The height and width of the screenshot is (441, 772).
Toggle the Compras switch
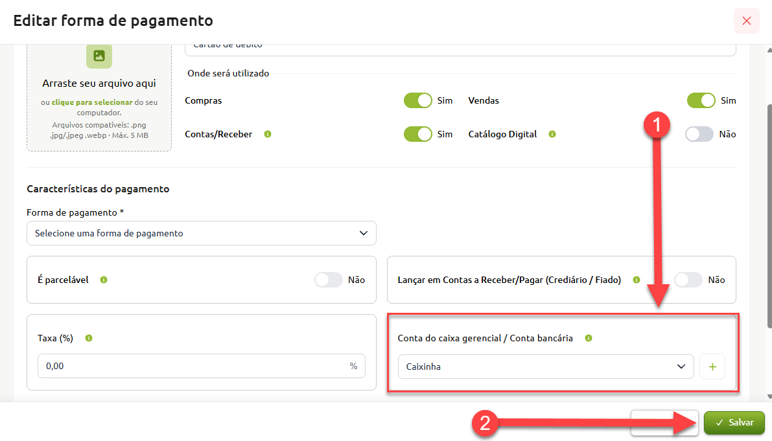coord(417,100)
